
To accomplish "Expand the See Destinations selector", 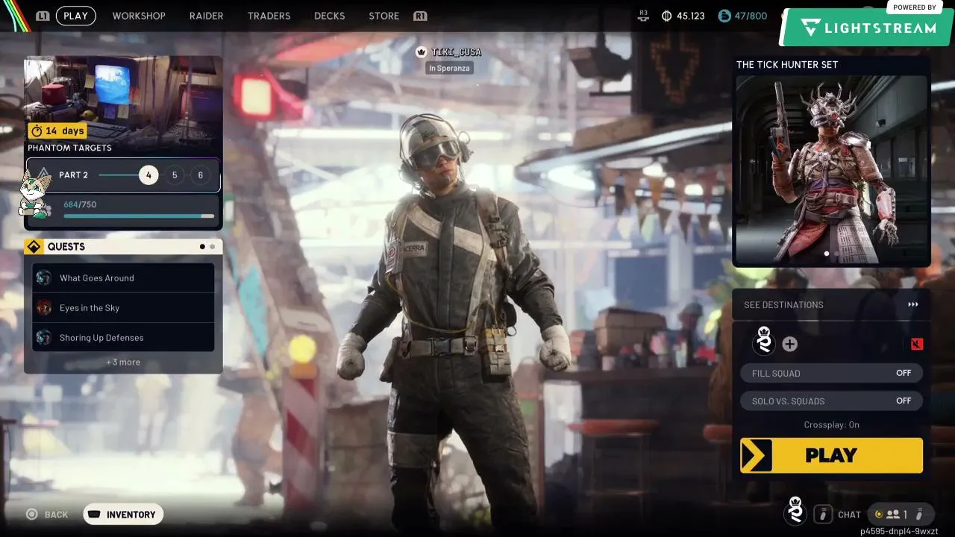I will (831, 305).
